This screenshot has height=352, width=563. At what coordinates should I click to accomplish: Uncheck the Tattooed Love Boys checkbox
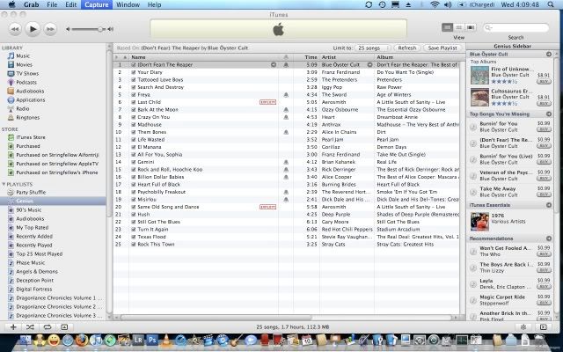(x=134, y=77)
